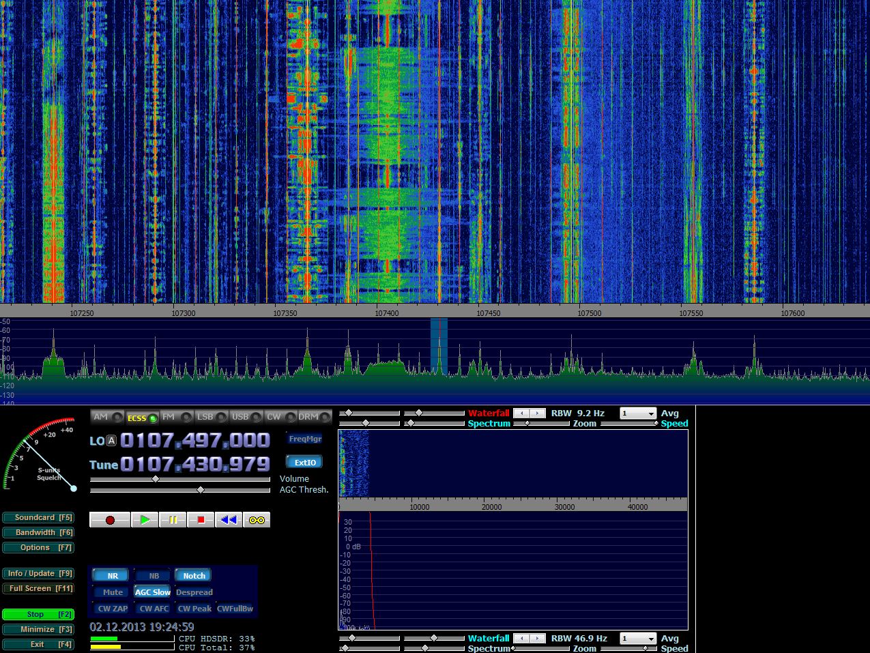
Task: Click the 107500 mark on frequency scale
Action: tap(590, 313)
